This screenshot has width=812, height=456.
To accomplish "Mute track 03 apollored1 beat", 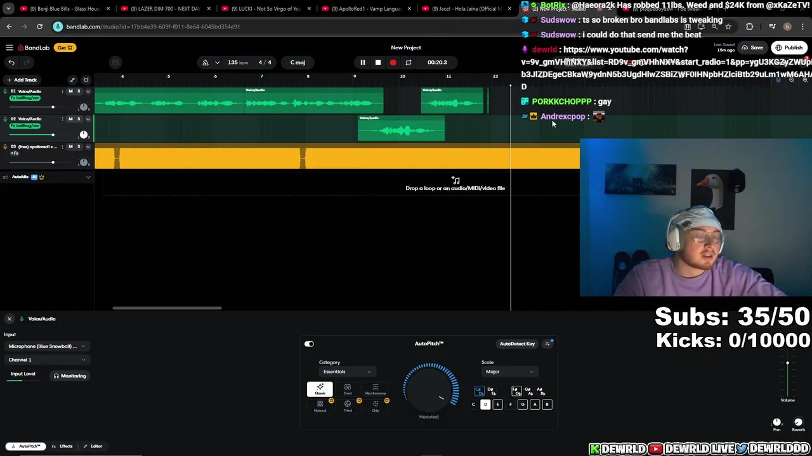I will tap(70, 146).
